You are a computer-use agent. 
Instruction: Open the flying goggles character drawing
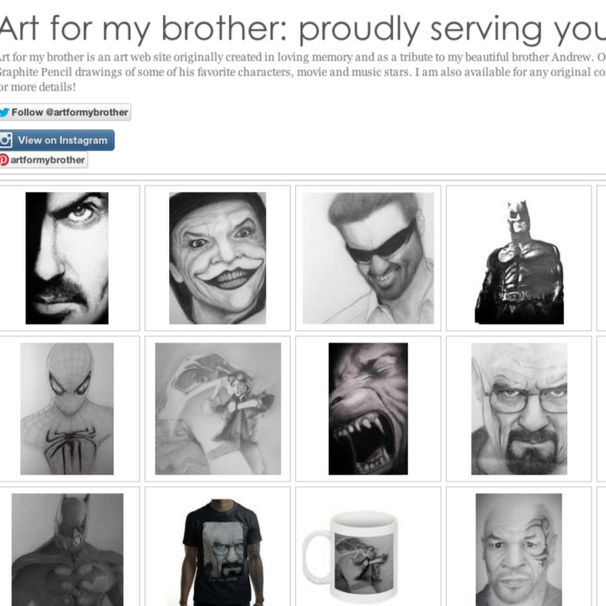tap(218, 409)
